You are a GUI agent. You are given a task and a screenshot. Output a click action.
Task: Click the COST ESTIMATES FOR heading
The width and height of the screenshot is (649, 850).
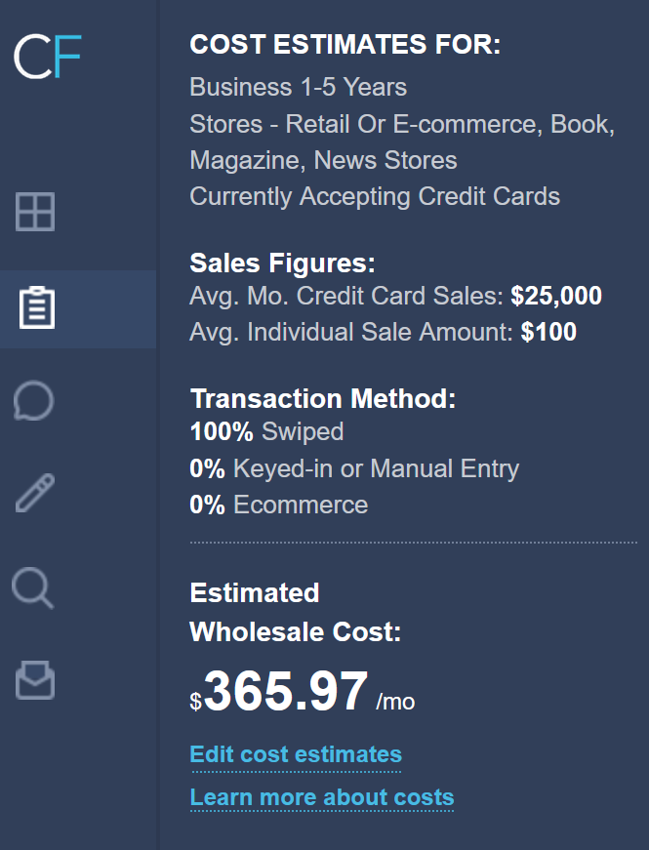(x=345, y=45)
